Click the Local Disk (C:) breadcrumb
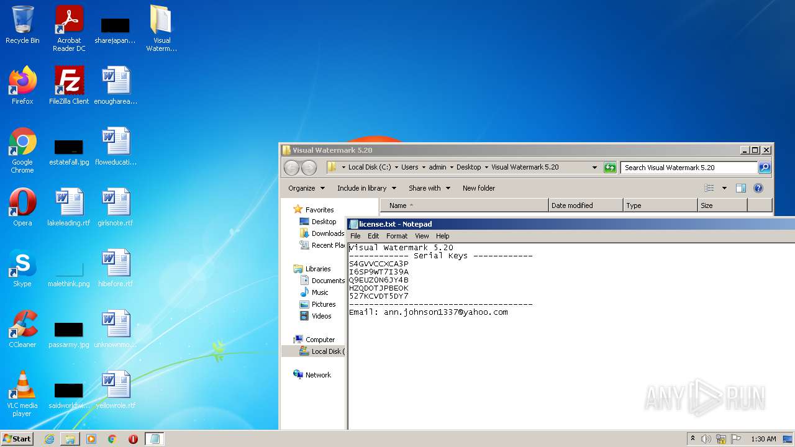The height and width of the screenshot is (447, 795). coord(370,168)
